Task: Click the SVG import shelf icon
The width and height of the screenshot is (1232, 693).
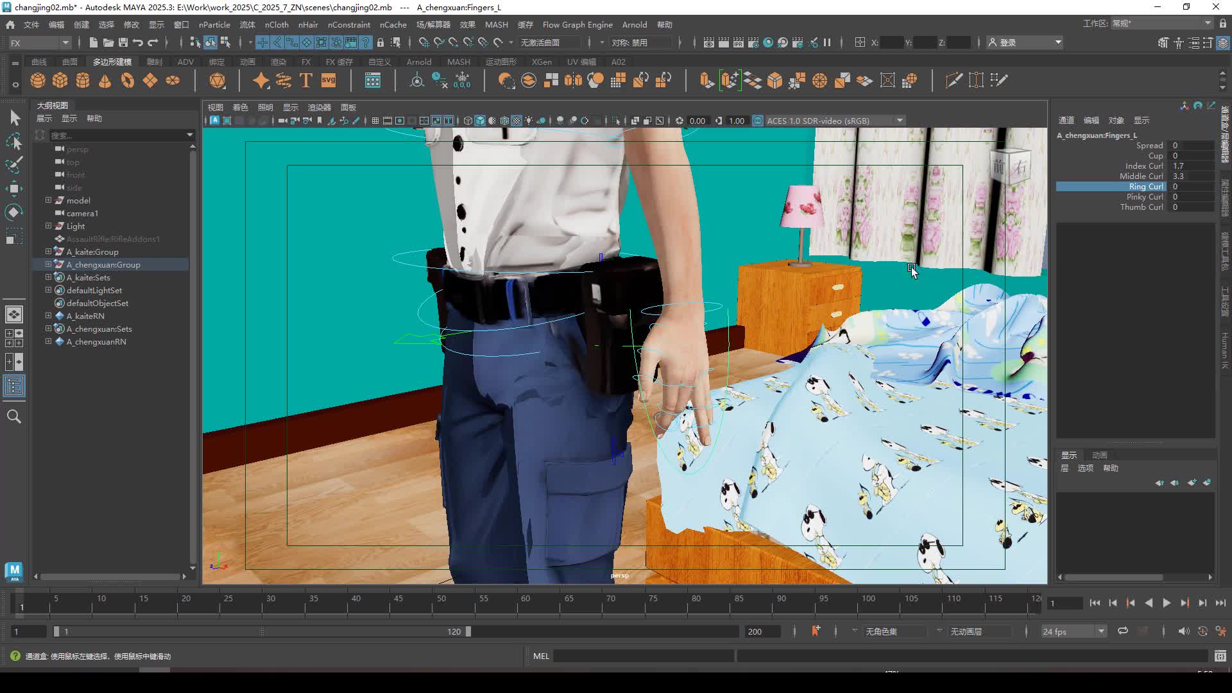Action: (329, 81)
